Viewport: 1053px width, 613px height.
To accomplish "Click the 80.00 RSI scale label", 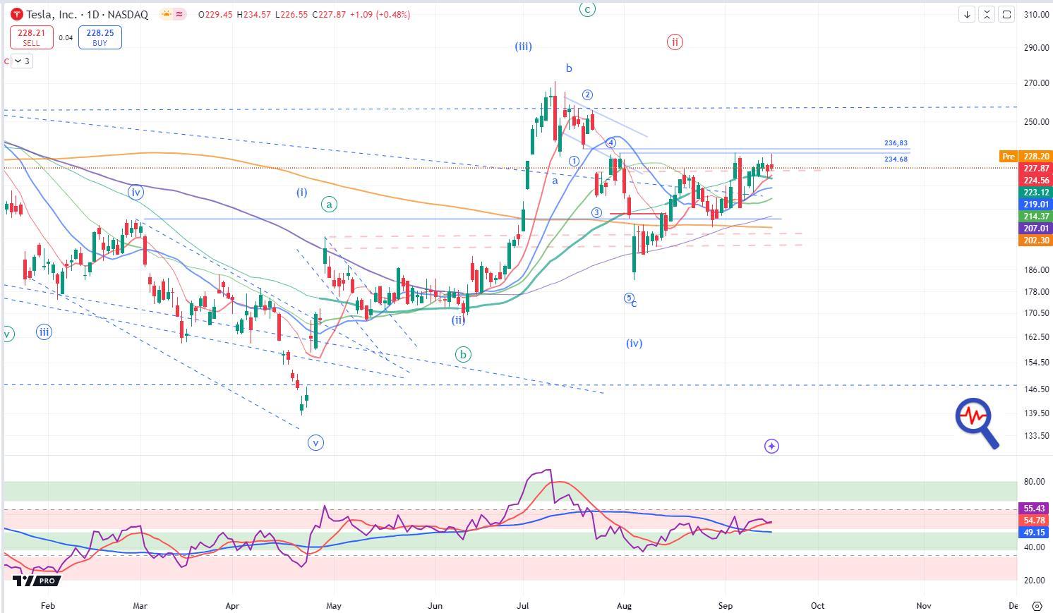I will point(1035,482).
